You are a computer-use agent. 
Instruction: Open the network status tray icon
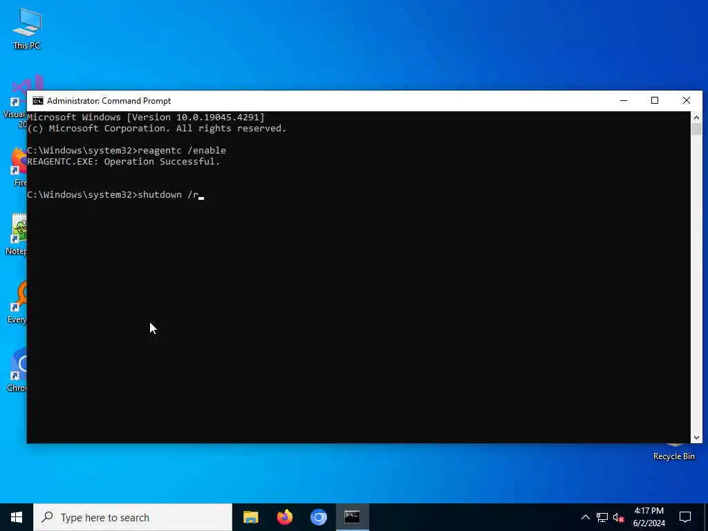[602, 517]
